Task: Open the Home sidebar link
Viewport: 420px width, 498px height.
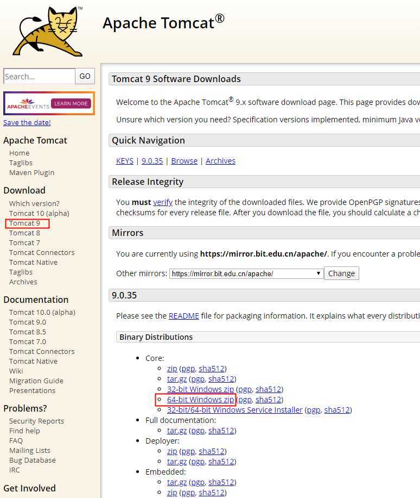Action: (x=20, y=153)
